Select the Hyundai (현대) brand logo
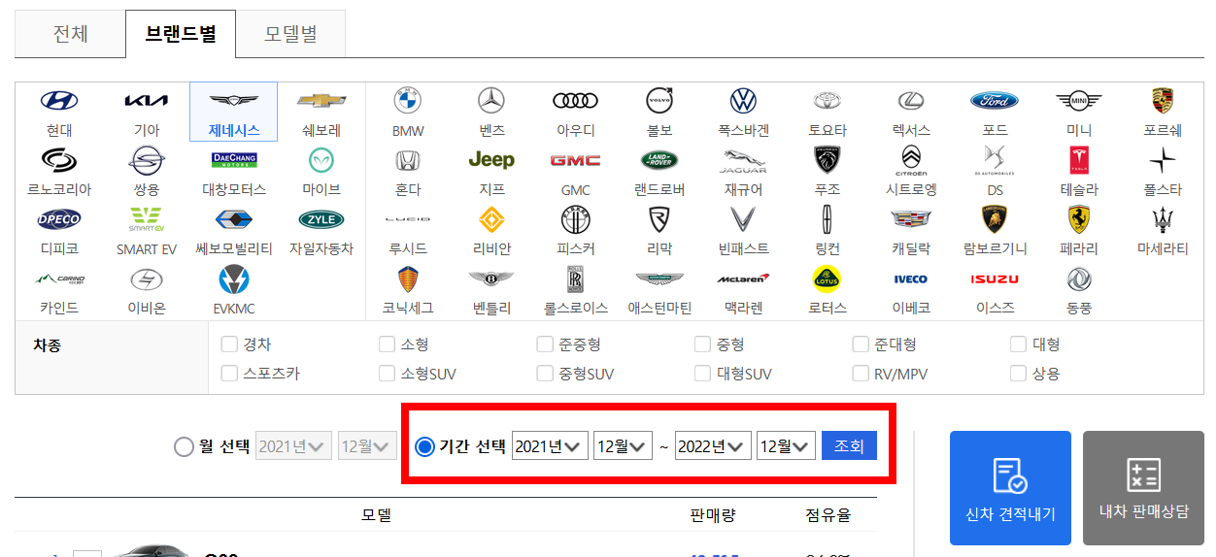This screenshot has height=557, width=1216. [x=59, y=100]
